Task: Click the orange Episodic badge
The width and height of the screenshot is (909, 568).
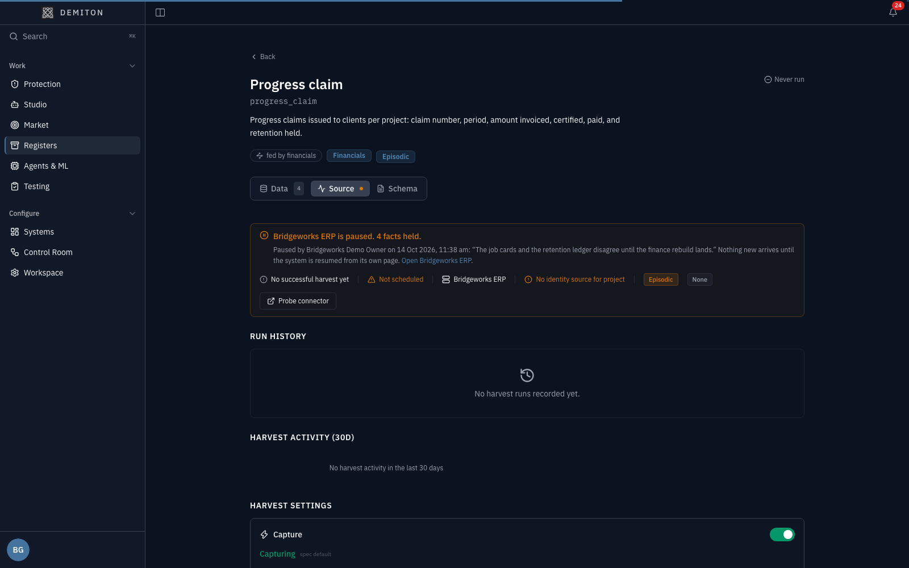Action: [661, 279]
